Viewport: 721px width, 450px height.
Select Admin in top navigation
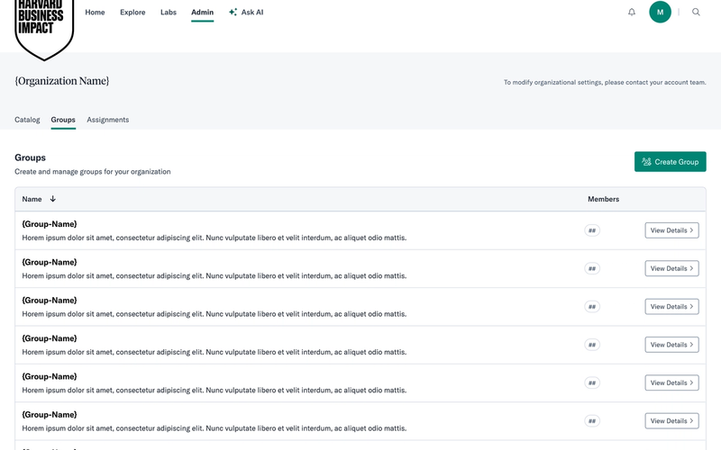click(202, 13)
